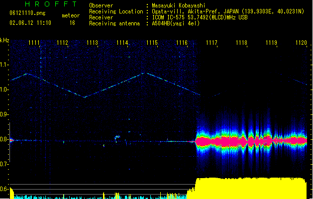
Task: Click the 'Receiver' label
Action: click(x=101, y=17)
